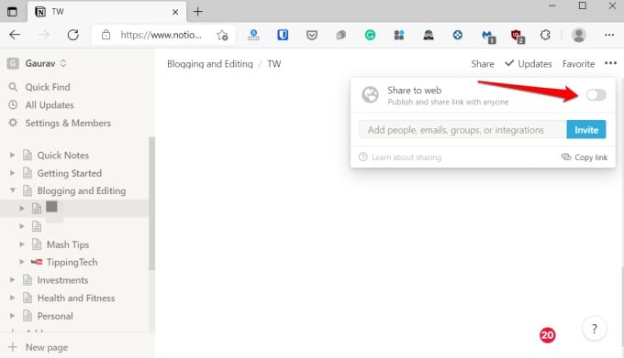624x358 pixels.
Task: Select the TW browser tab
Action: point(106,12)
